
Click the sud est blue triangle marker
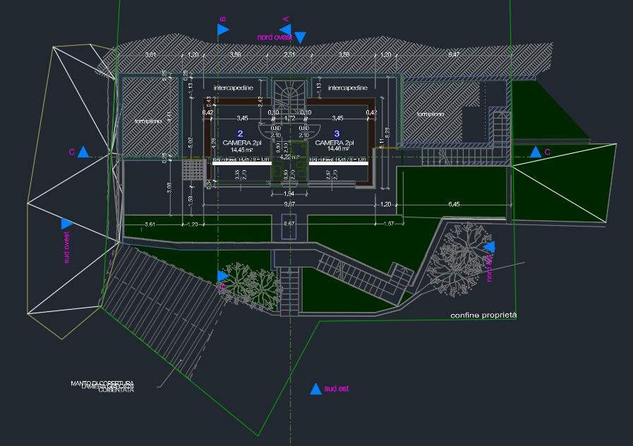(x=316, y=389)
